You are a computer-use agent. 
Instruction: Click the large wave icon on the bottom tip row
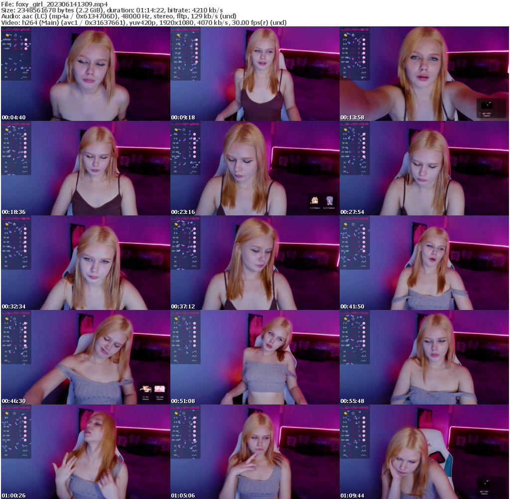[25, 68]
